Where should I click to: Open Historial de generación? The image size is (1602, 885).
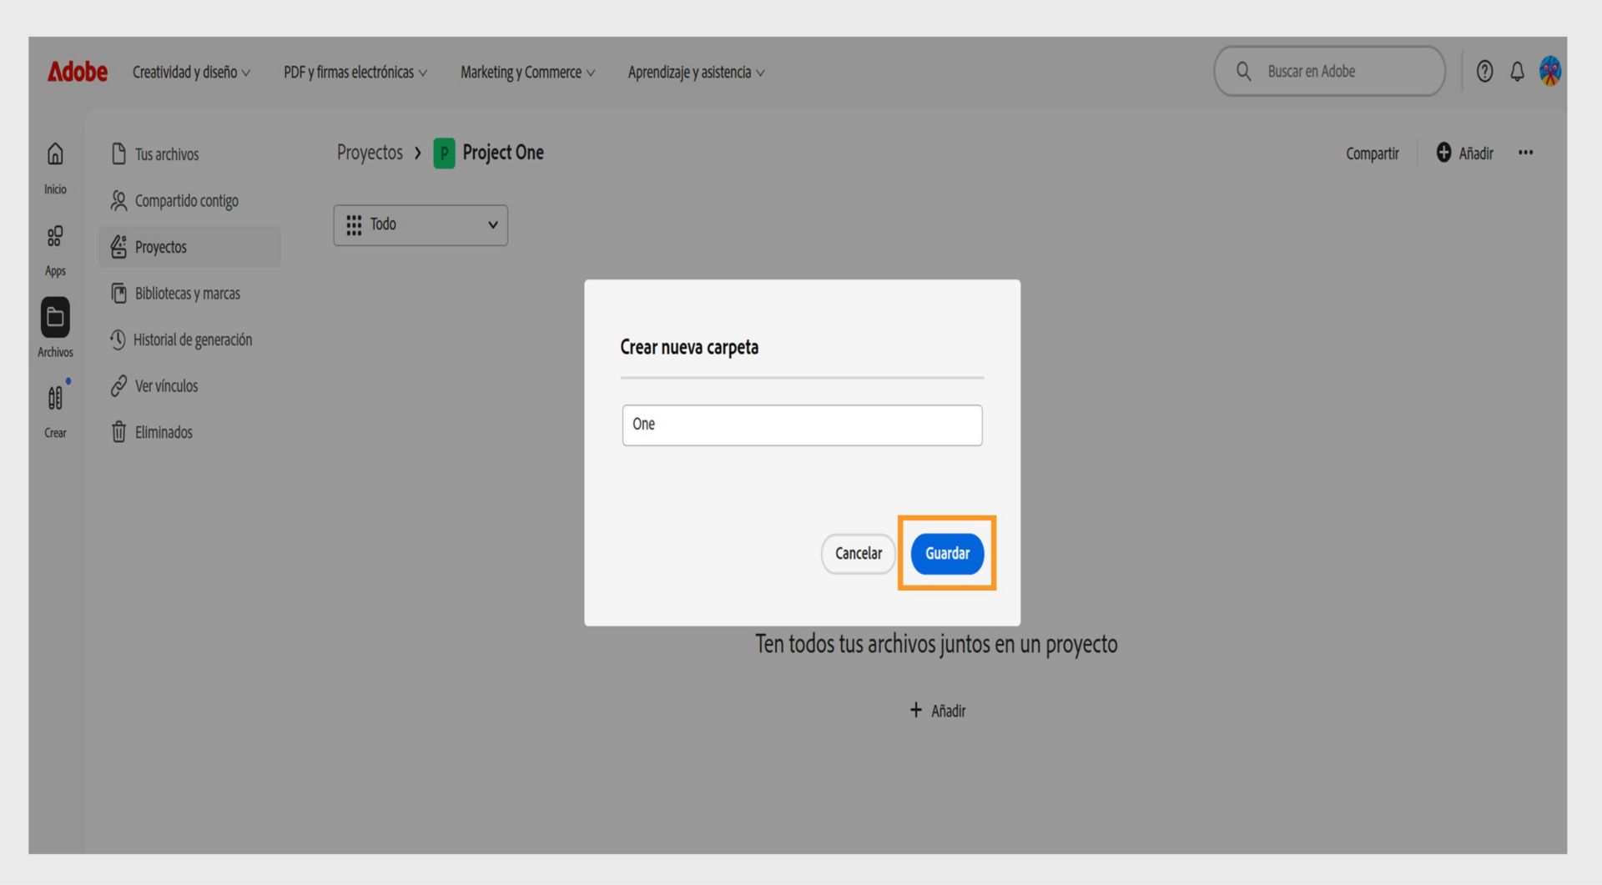click(194, 339)
